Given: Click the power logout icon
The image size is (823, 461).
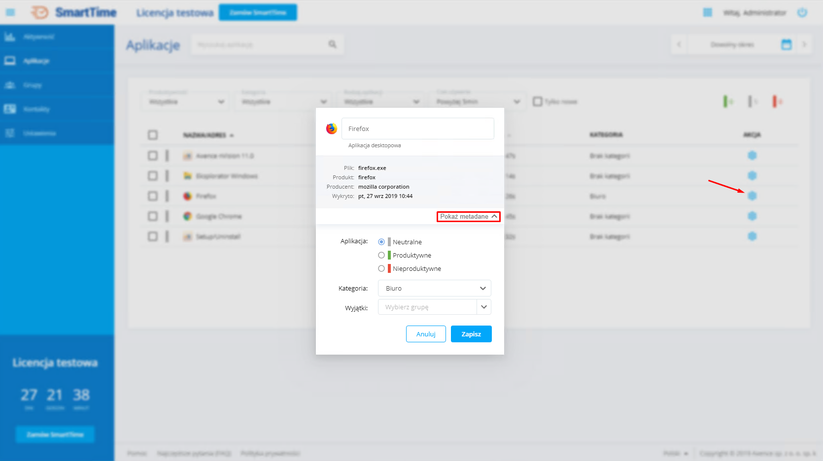Looking at the screenshot, I should (802, 12).
